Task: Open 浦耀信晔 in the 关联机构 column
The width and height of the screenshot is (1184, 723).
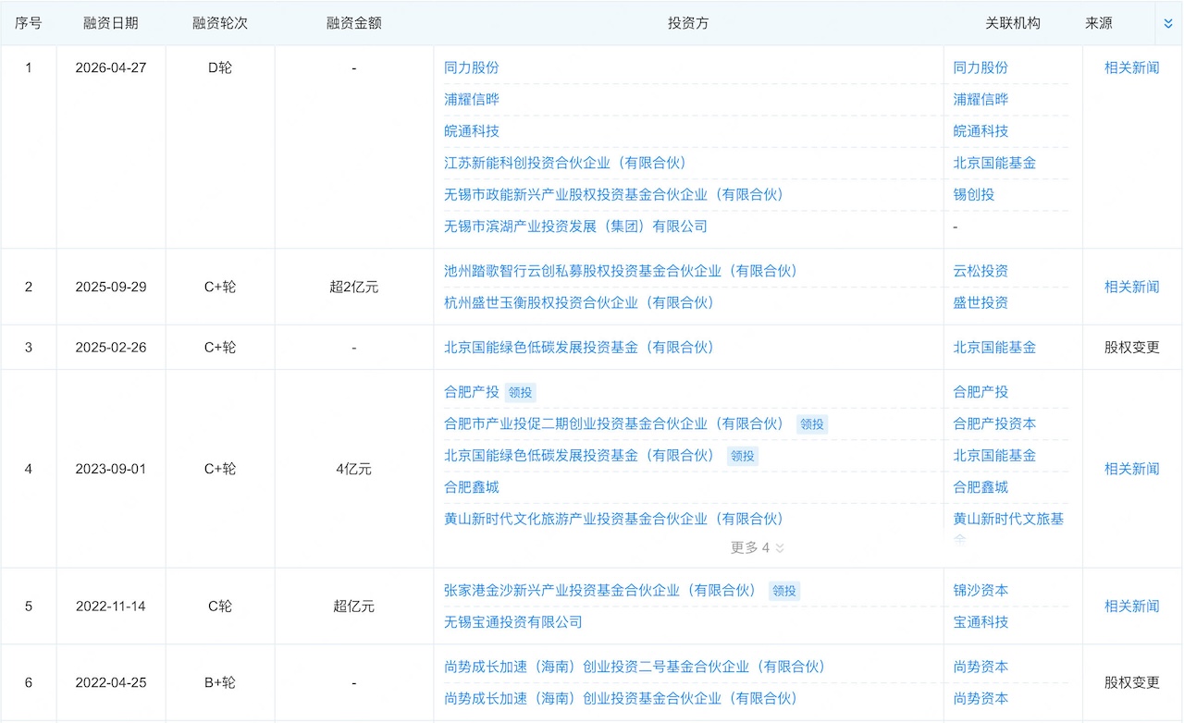Action: 981,99
